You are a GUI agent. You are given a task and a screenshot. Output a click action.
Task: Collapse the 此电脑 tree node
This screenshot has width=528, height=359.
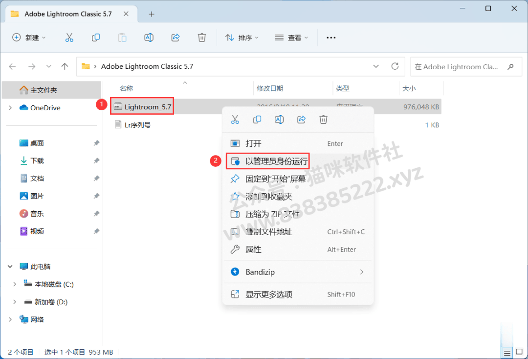click(10, 267)
